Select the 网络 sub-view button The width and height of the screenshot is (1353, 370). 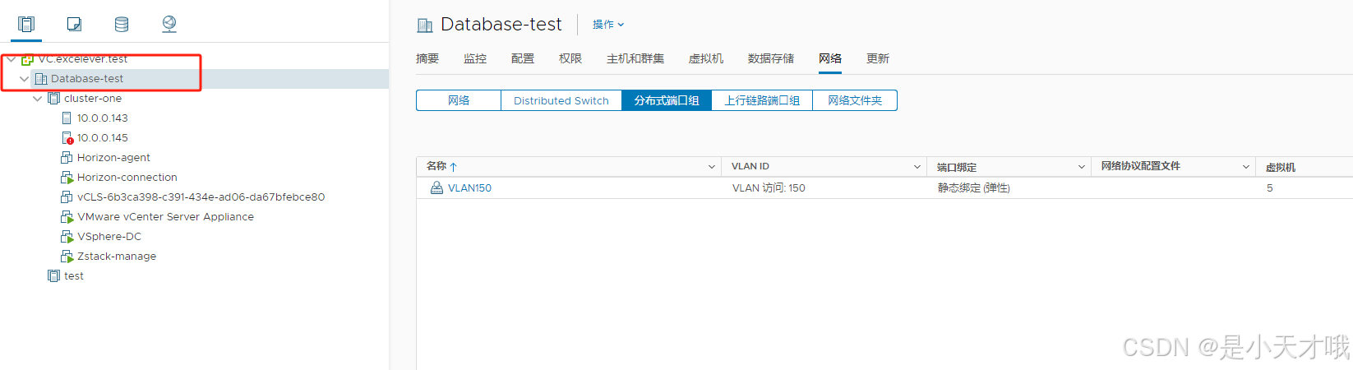coord(459,100)
